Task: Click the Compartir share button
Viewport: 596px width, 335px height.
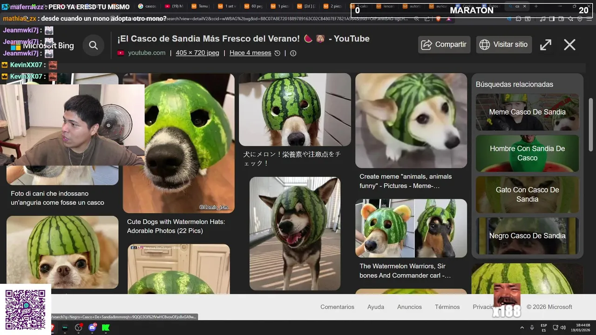Action: pyautogui.click(x=444, y=45)
